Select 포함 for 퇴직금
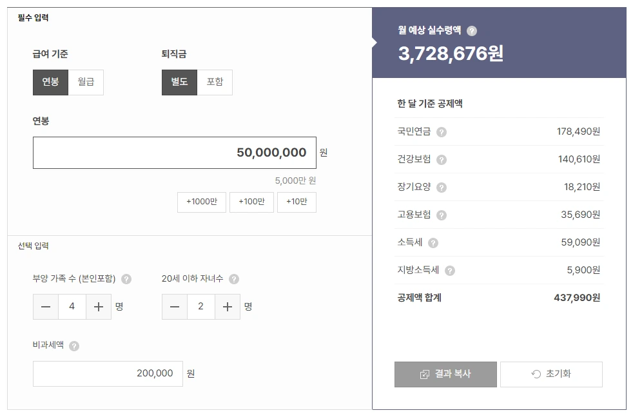Screen dimensions: 633x417 coord(214,82)
